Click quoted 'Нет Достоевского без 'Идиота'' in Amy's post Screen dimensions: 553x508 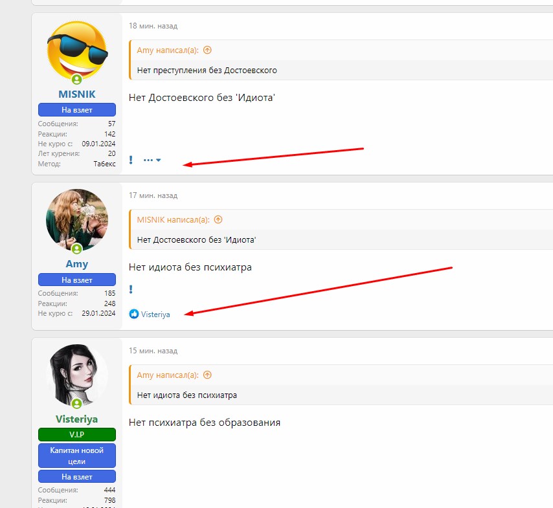[196, 239]
